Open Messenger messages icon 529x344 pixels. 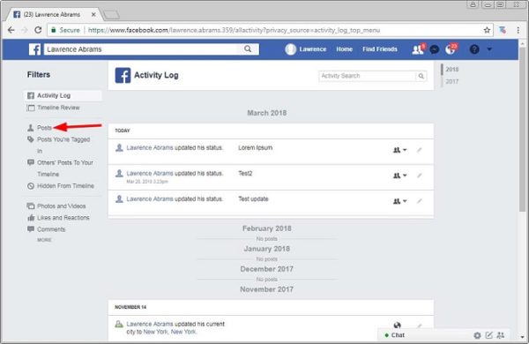(435, 49)
